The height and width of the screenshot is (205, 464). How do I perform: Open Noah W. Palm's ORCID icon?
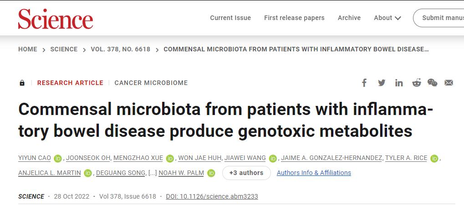click(211, 173)
